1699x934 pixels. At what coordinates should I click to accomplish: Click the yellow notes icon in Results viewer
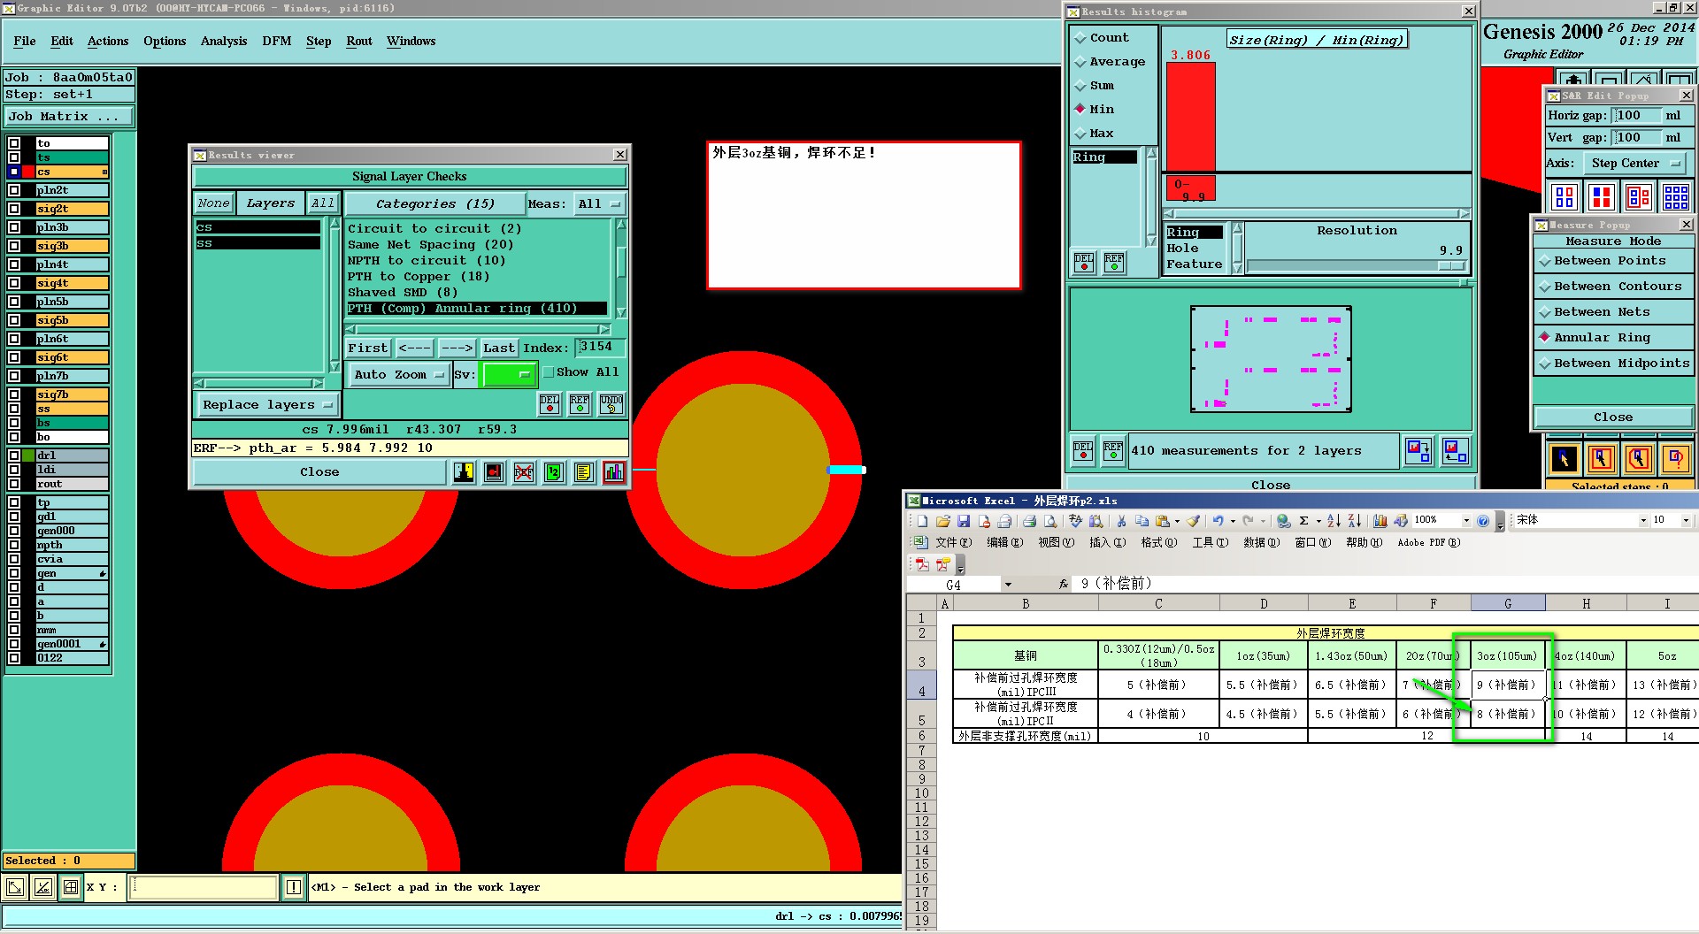click(x=583, y=472)
